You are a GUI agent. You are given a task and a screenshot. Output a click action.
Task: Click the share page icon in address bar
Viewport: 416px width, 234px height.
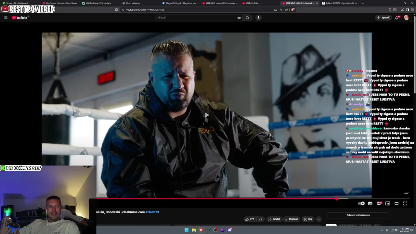click(x=287, y=10)
